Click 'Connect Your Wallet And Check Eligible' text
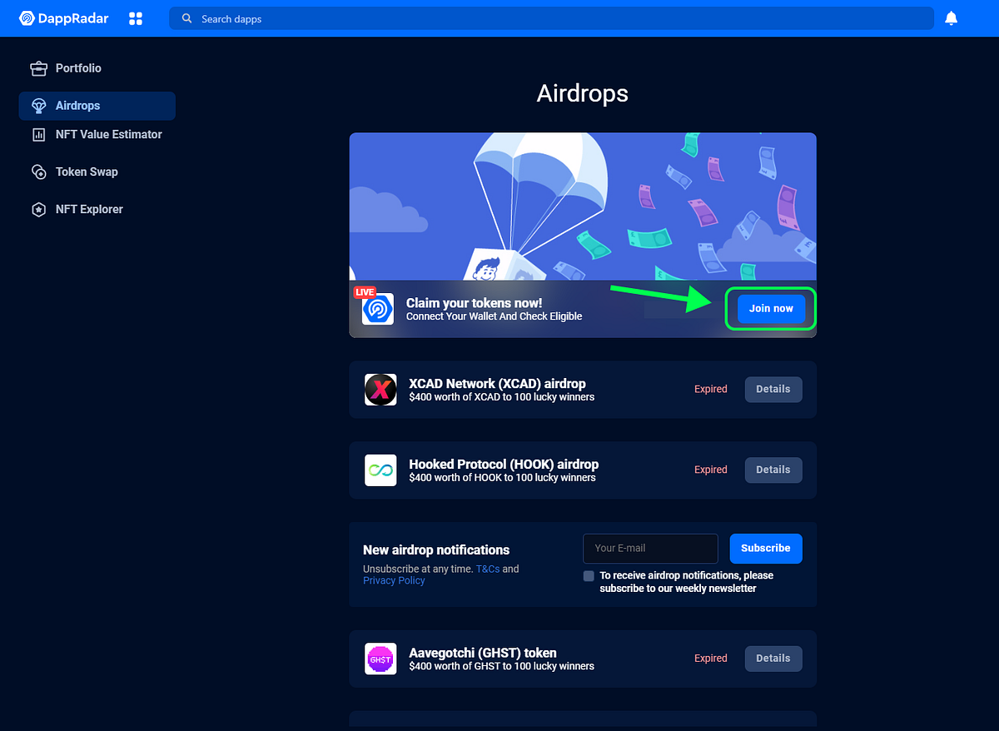 [x=494, y=317]
